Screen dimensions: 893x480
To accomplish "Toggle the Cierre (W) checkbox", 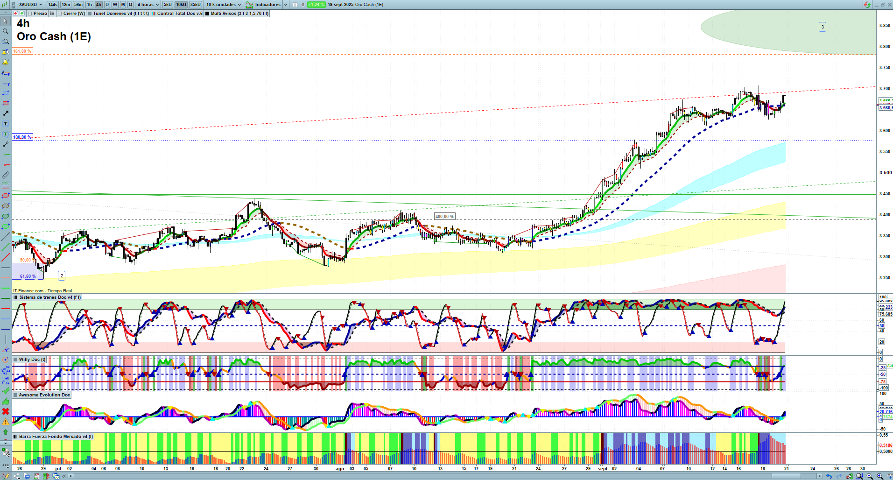I will click(x=60, y=14).
